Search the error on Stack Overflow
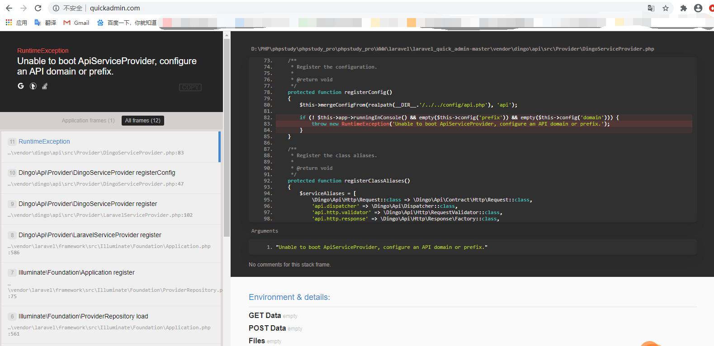Screen dimensions: 714x346 click(x=45, y=86)
